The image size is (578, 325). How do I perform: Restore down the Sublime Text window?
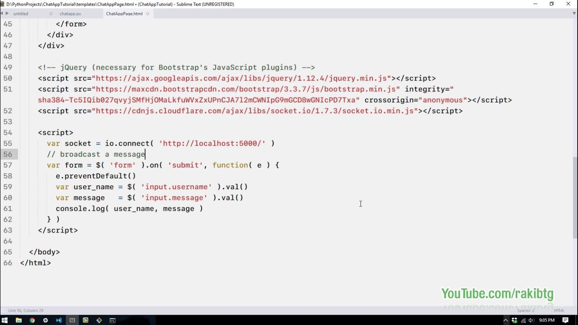pyautogui.click(x=551, y=4)
